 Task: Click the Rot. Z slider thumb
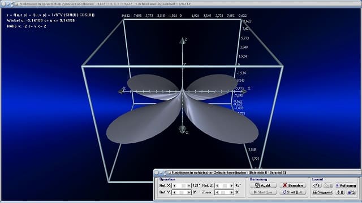click(x=225, y=186)
